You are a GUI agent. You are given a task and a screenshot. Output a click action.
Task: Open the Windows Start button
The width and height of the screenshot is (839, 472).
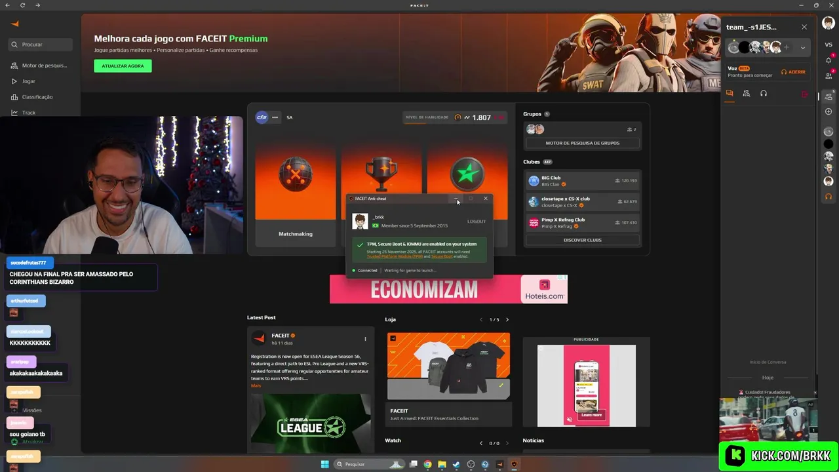(324, 464)
